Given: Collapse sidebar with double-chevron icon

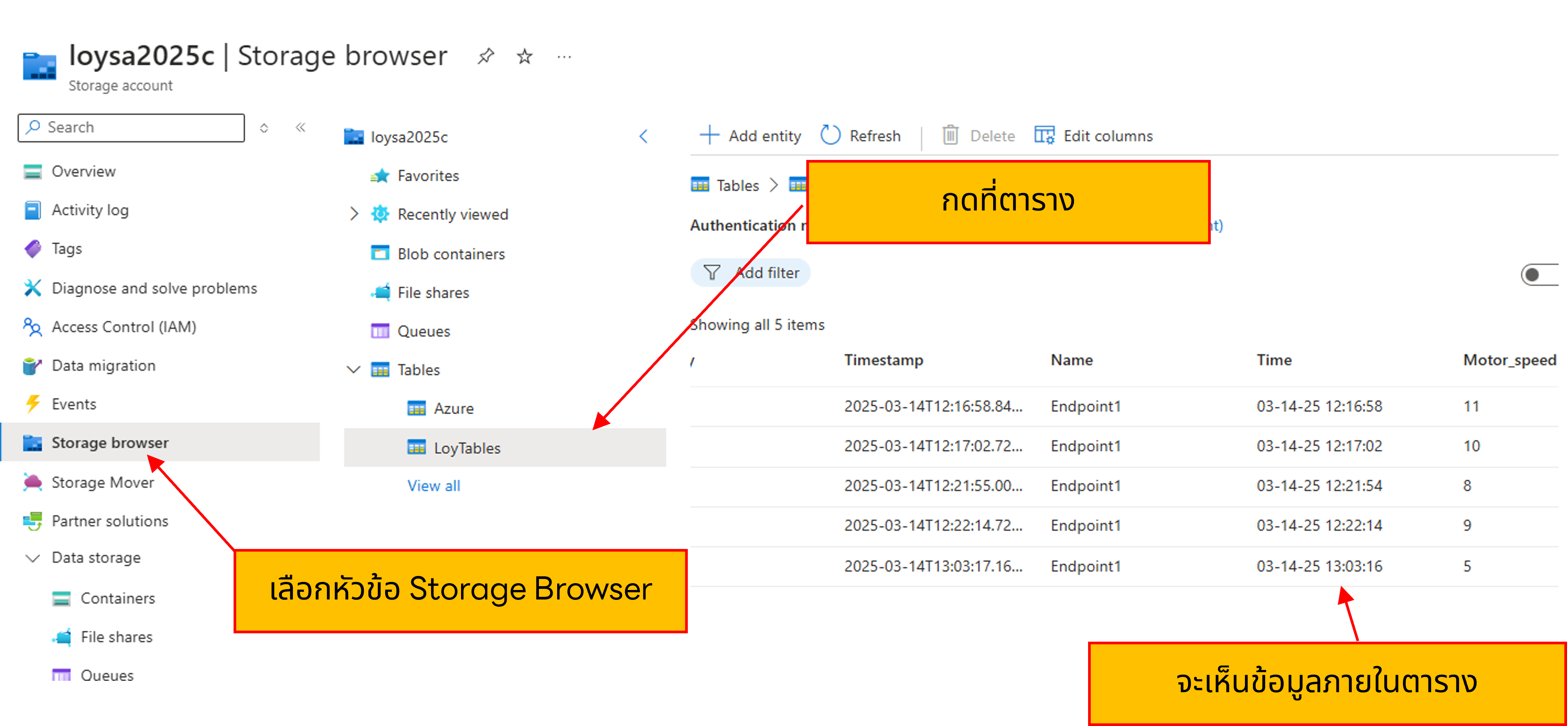Looking at the screenshot, I should 300,127.
